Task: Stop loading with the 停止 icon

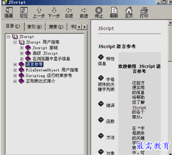Action: pos(99,10)
